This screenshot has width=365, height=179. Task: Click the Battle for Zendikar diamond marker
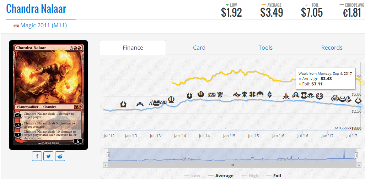(269, 94)
